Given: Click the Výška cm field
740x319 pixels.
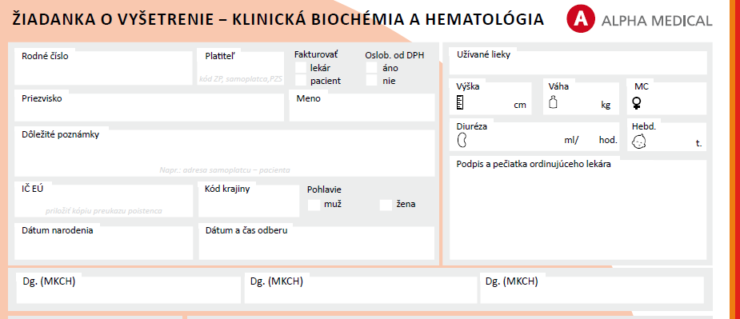Looking at the screenshot, I should point(490,98).
